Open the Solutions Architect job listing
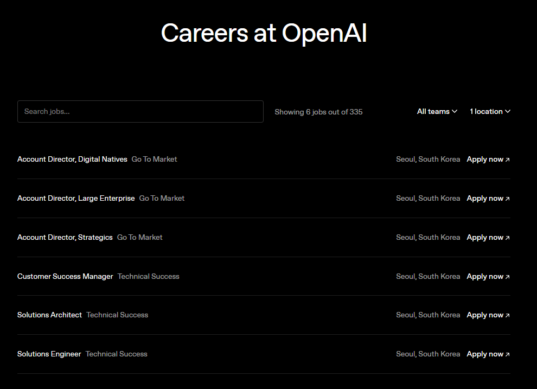This screenshot has height=389, width=537. [x=50, y=315]
